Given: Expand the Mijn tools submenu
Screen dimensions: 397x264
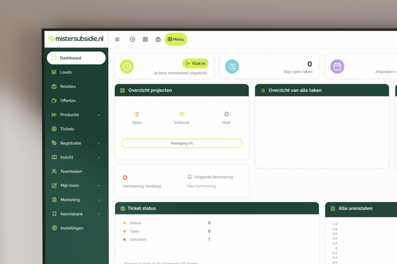Looking at the screenshot, I should point(99,186).
